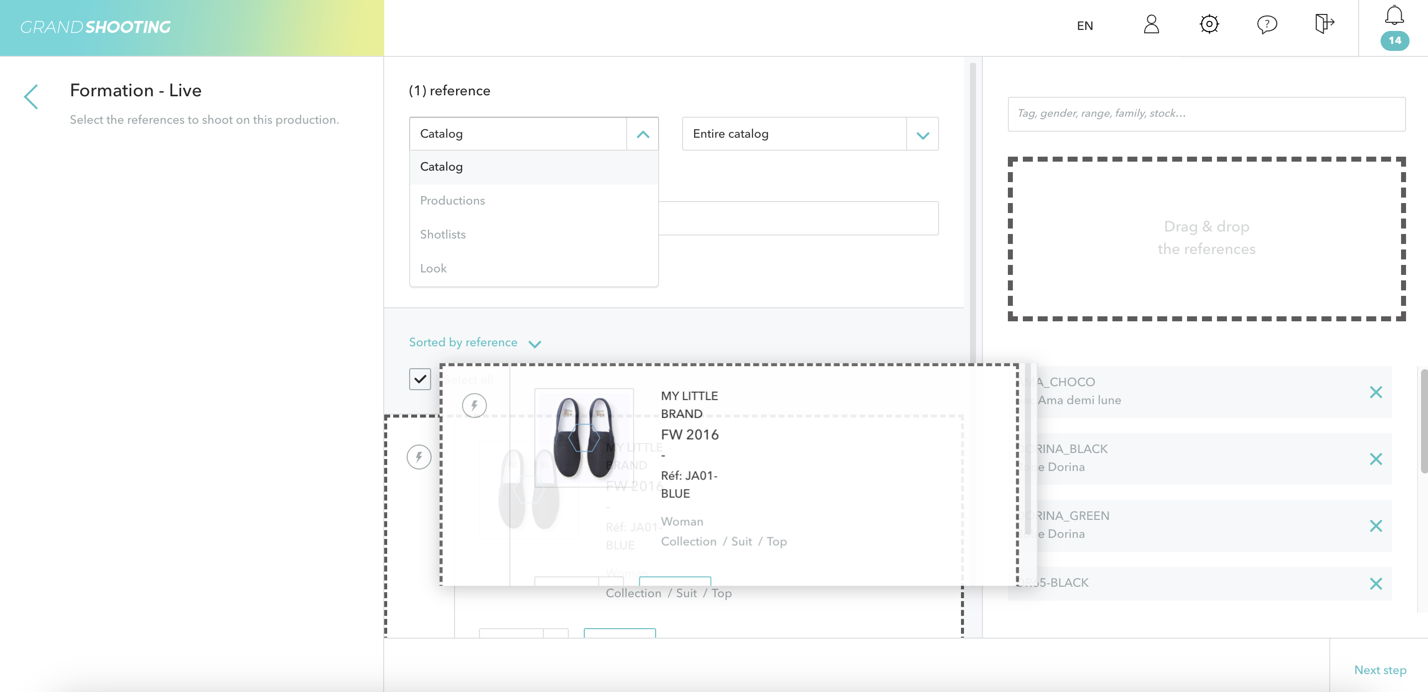
Task: Switch language with the EN button
Action: tap(1084, 25)
